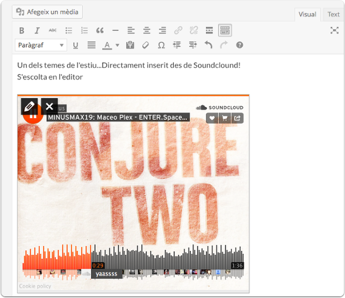This screenshot has height=298, width=345.
Task: Increase the indent
Action: click(x=193, y=45)
